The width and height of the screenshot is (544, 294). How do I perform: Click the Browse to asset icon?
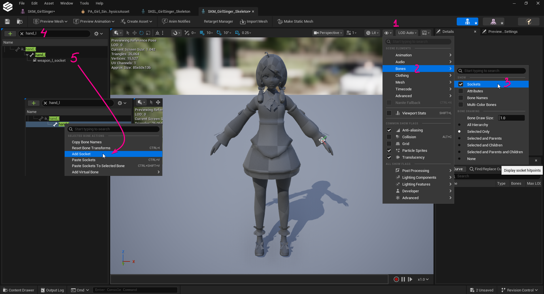(x=20, y=22)
